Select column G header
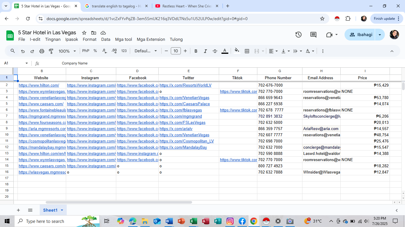This screenshot has height=227, width=405. (x=280, y=71)
